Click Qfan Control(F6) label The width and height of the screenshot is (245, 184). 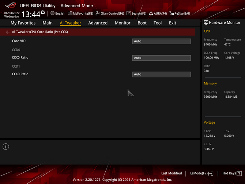coord(112,14)
